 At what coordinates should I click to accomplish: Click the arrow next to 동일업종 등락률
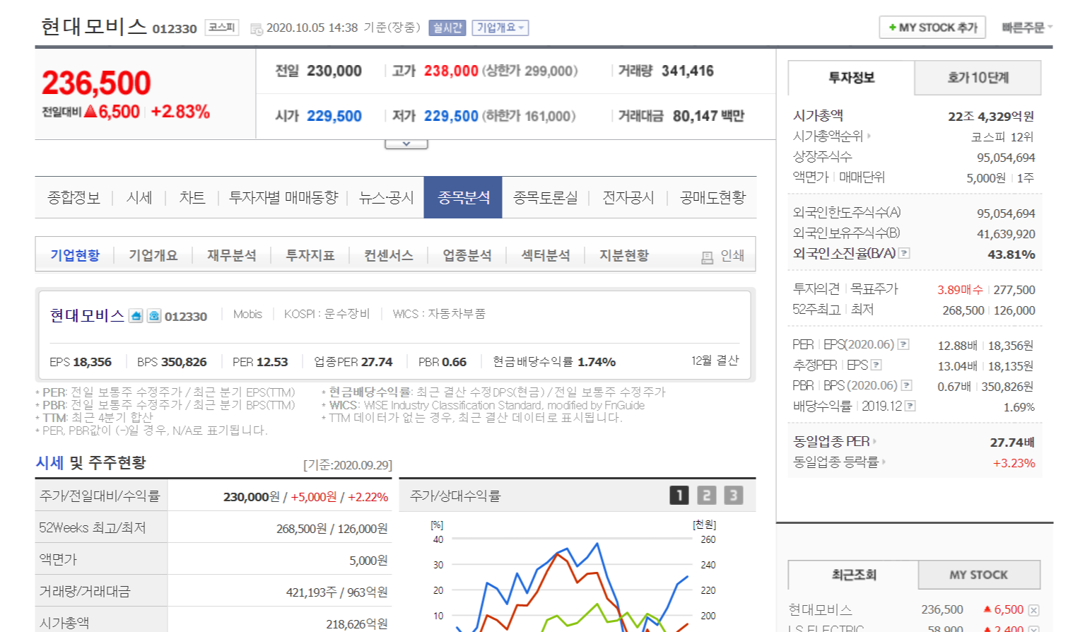884,462
